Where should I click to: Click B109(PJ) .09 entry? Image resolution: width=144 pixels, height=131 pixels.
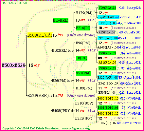click(x=107, y=123)
